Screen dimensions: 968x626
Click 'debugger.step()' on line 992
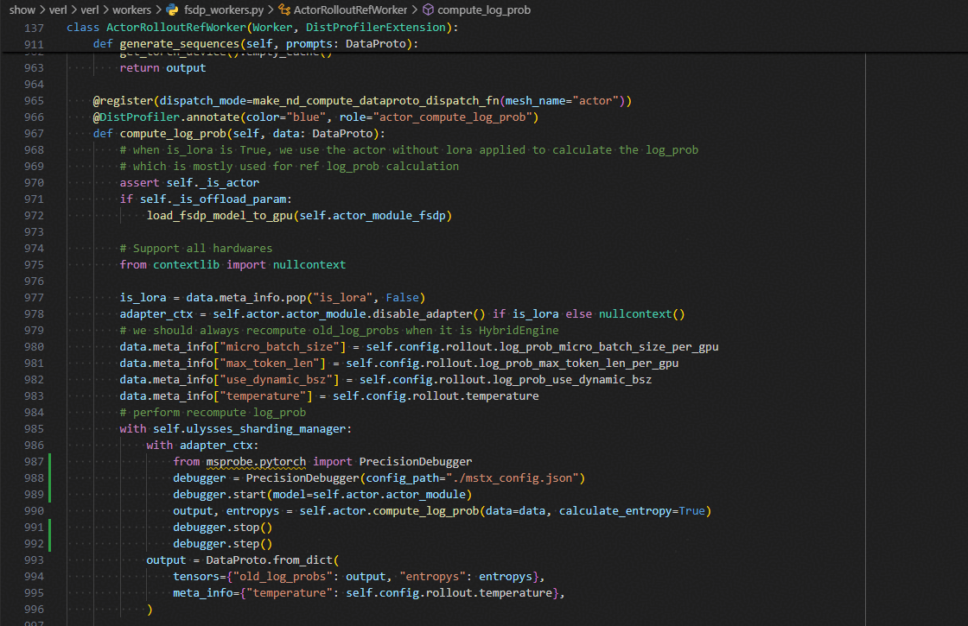223,544
